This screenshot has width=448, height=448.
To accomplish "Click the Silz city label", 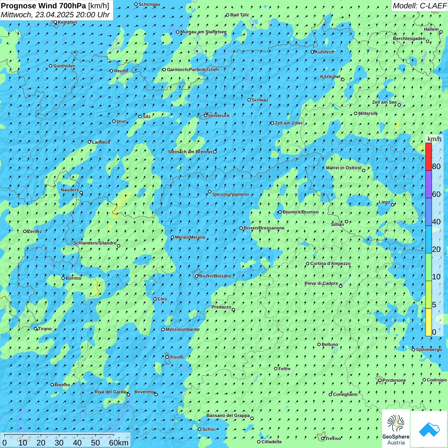I will click(x=147, y=117).
